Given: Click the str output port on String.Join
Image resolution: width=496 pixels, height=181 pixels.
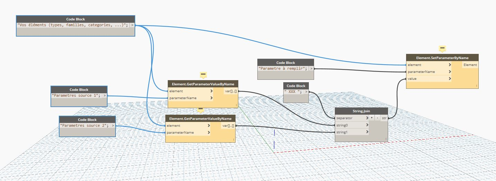Looking at the screenshot, I should [x=384, y=118].
